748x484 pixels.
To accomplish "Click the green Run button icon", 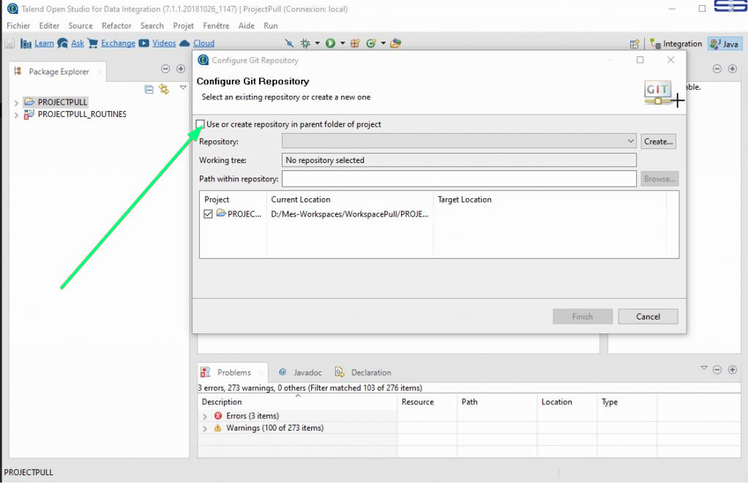I will [x=330, y=43].
